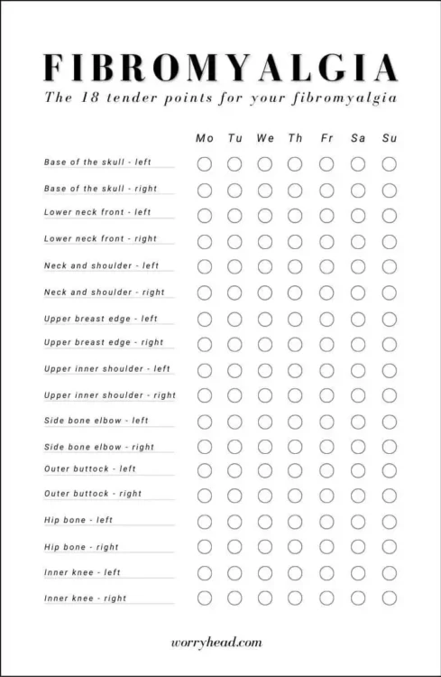
Task: Mark Tuesday circle for Neck and shoulder left
Action: coord(234,267)
